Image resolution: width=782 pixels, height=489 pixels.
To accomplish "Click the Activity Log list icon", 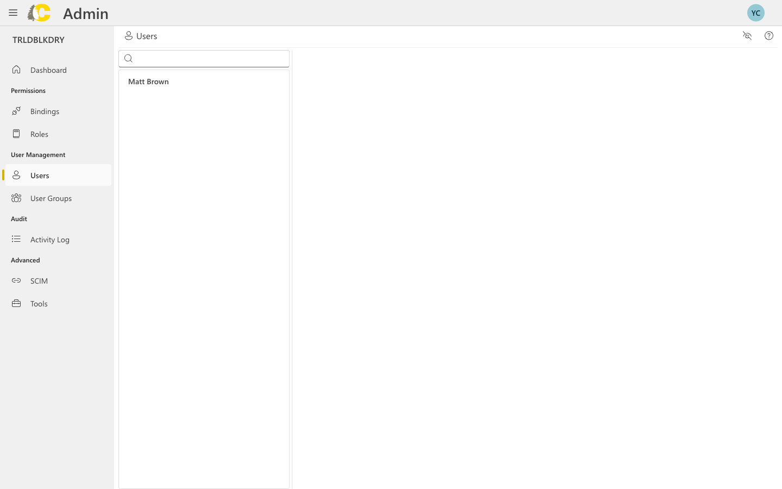I will tap(16, 239).
